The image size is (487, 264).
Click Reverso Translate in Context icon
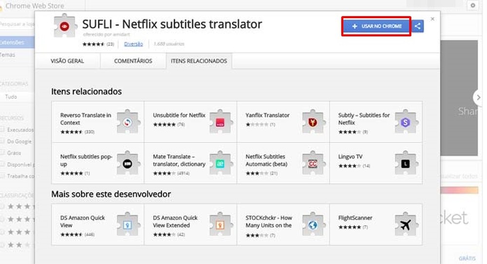click(128, 122)
